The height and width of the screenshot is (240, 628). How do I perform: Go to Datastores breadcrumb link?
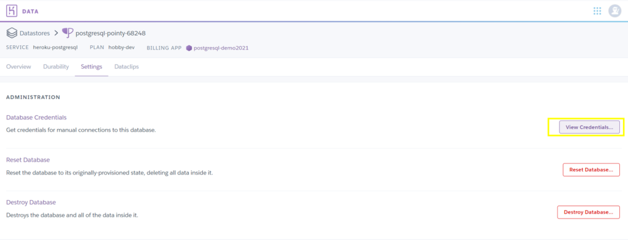tap(35, 33)
